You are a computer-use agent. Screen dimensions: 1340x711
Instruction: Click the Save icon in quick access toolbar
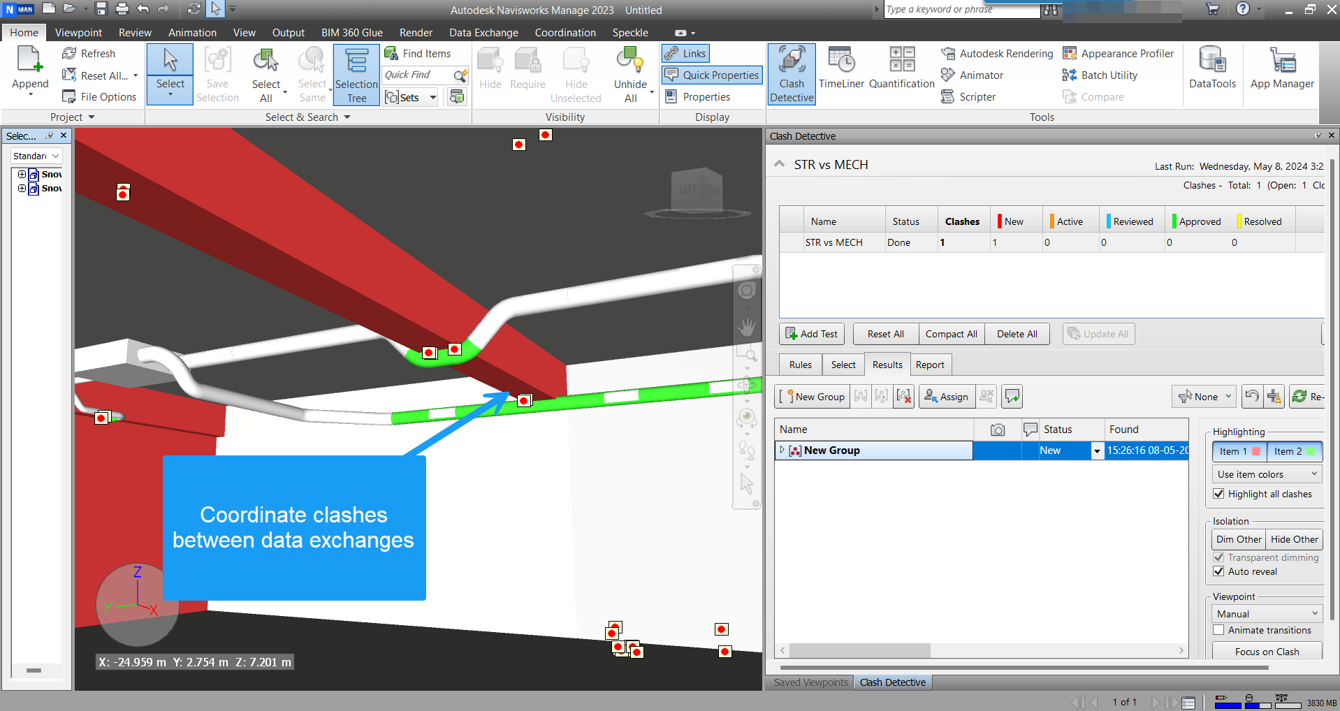(101, 9)
